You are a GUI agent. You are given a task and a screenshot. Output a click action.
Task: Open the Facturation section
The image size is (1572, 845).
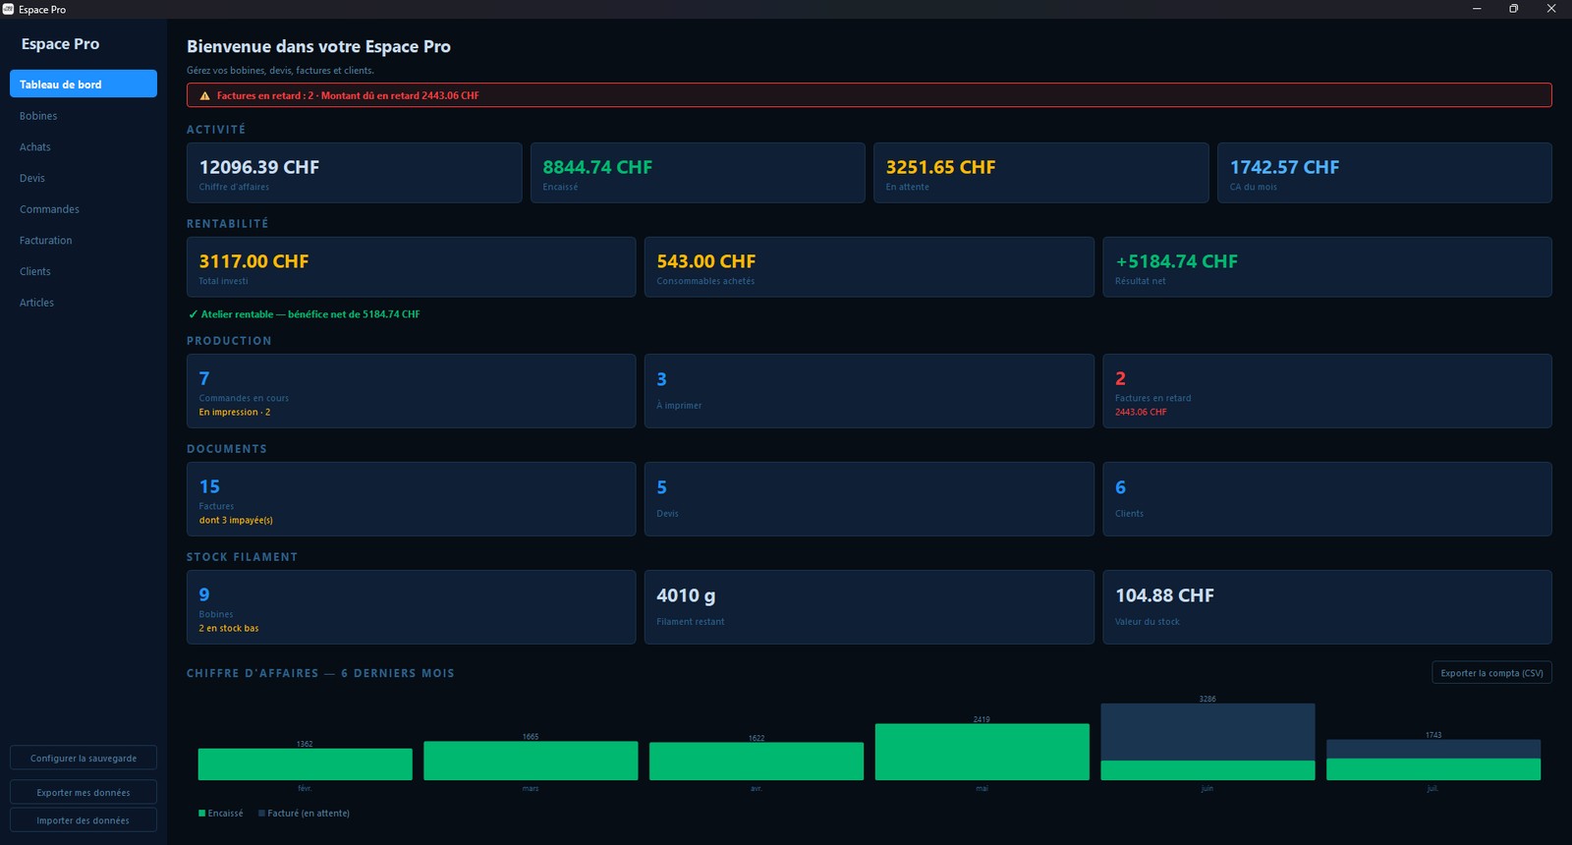84,241
